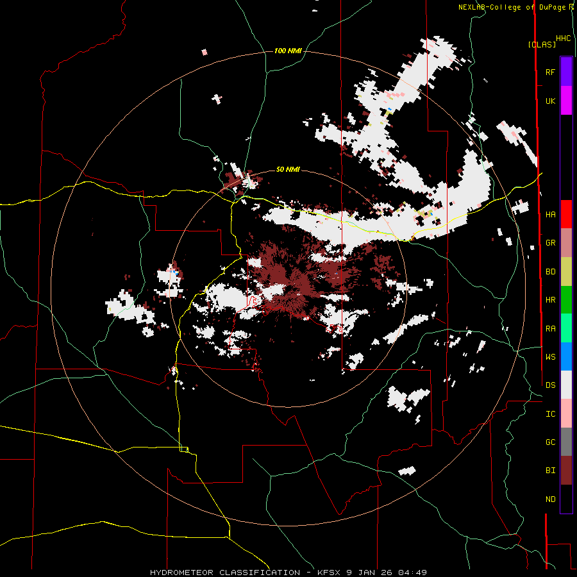Click the [CLAS] label

(x=542, y=45)
